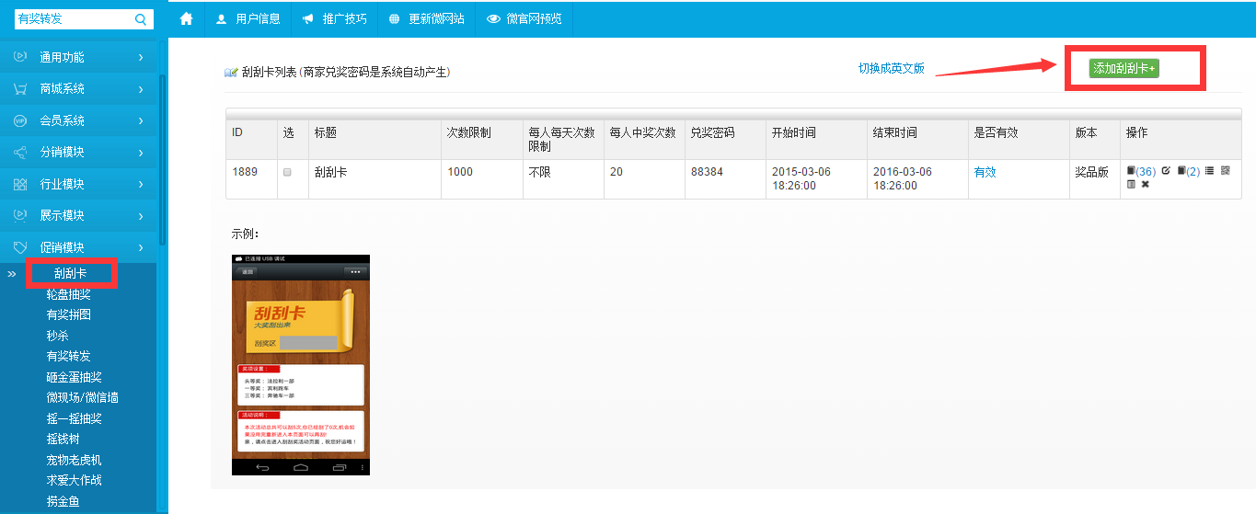Click the search magnifier icon
Screen dimensions: 1256x514
(141, 19)
